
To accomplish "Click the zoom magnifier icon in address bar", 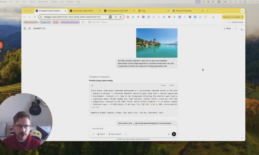I will pyautogui.click(x=116, y=17).
